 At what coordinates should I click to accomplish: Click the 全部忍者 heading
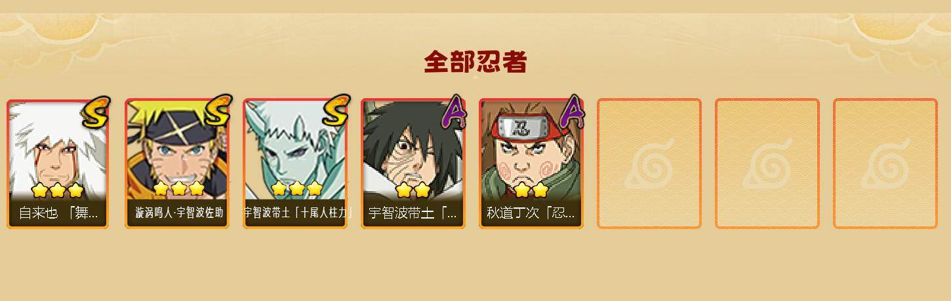[x=475, y=62]
